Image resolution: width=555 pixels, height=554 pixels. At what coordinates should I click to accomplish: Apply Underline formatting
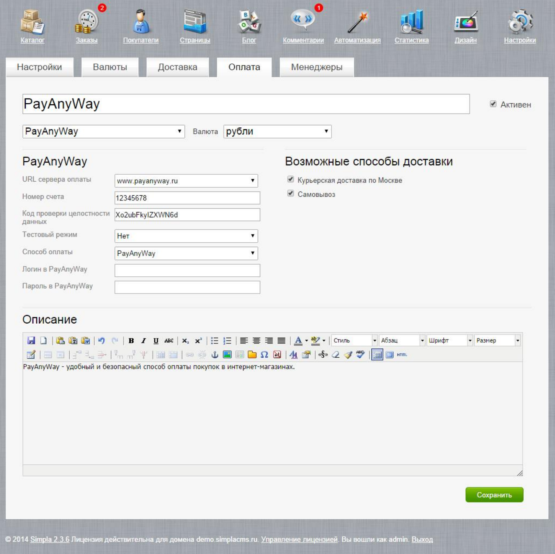point(156,341)
